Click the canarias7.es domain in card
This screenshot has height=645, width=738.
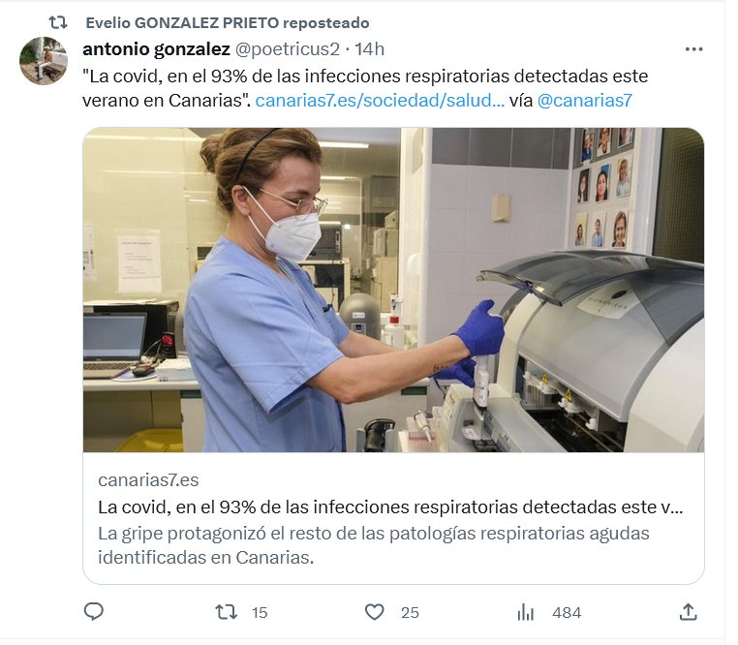coord(148,480)
